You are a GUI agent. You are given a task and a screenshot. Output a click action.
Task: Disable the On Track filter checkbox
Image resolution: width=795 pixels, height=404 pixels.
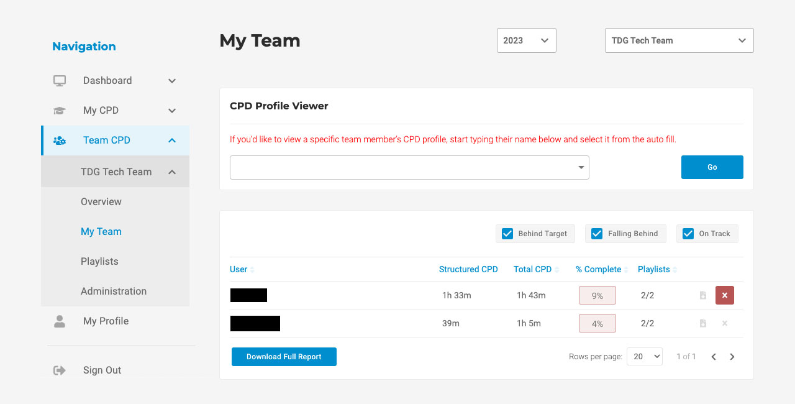688,234
